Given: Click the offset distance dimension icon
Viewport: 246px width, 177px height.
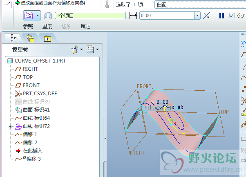Looking at the screenshot, I should point(133,16).
